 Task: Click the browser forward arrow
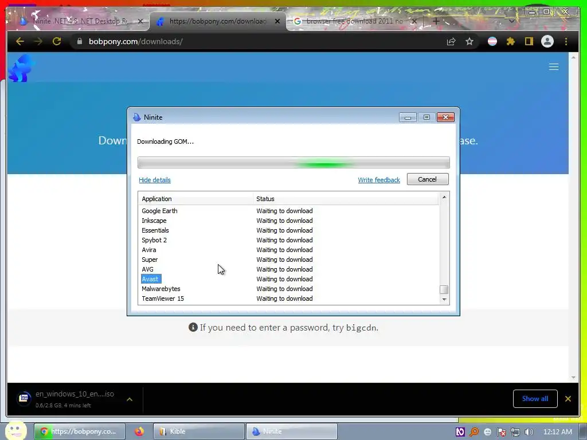click(38, 41)
